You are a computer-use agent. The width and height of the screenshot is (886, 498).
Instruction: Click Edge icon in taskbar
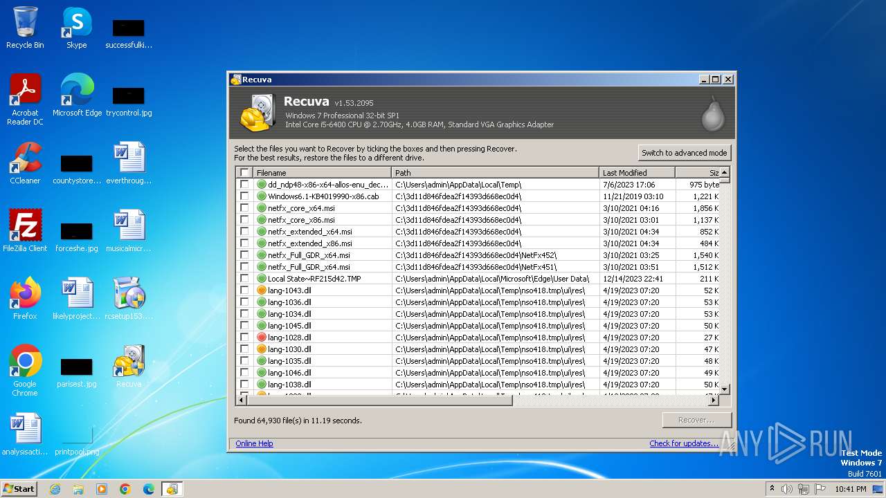(x=149, y=489)
